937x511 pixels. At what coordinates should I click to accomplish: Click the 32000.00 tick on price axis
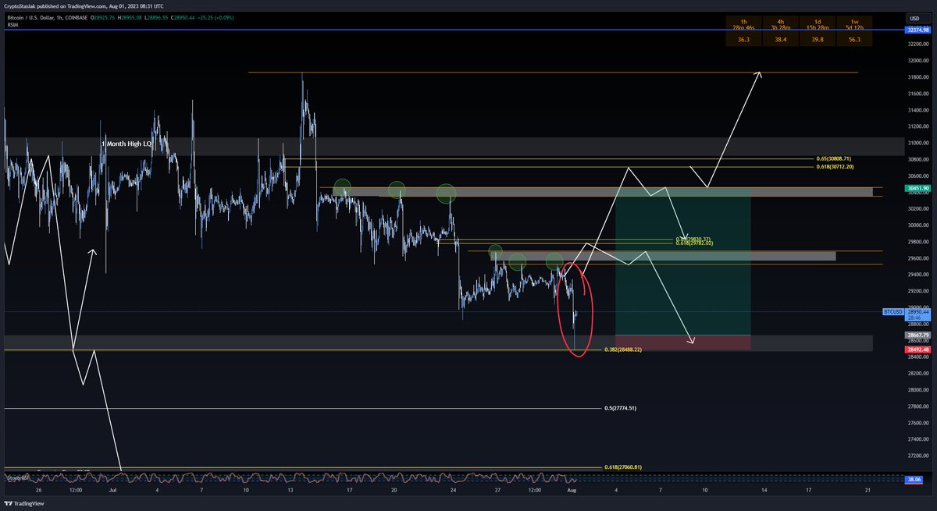pos(917,61)
